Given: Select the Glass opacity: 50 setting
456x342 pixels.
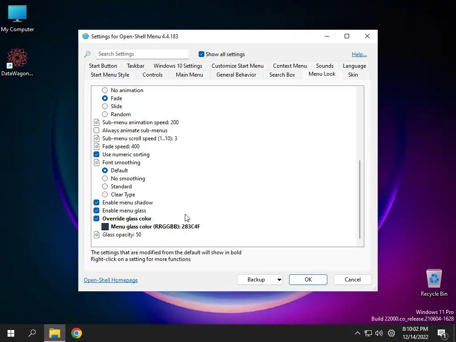Looking at the screenshot, I should [x=122, y=235].
